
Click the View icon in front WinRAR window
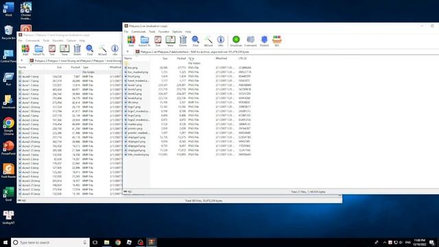170,41
